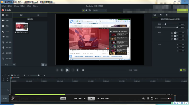Click timeline zoom-in plus button
Viewport: 189px width, 105px height.
[x=45, y=75]
